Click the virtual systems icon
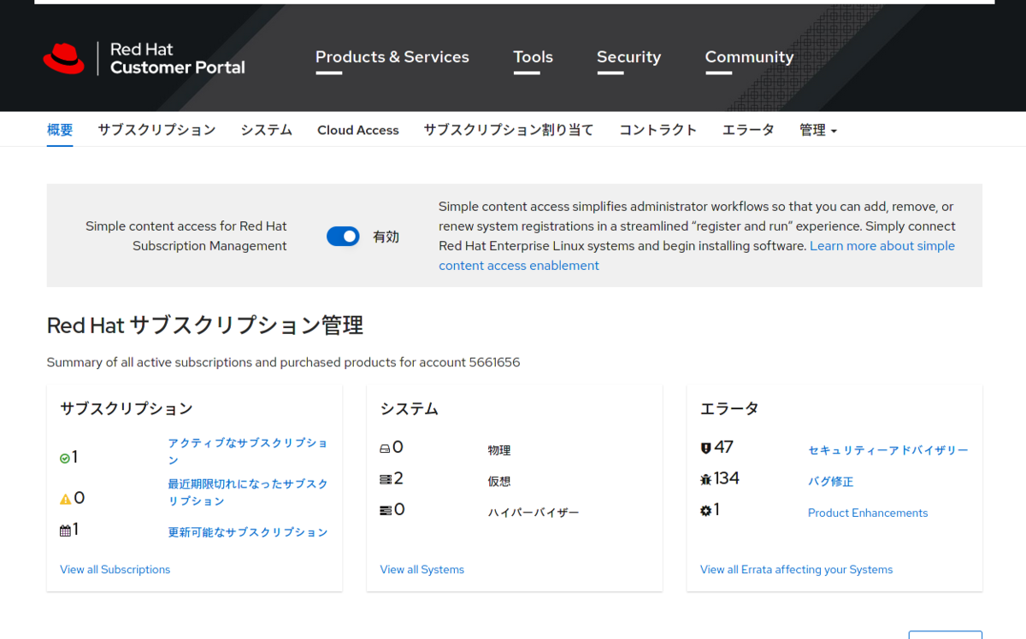 385,479
